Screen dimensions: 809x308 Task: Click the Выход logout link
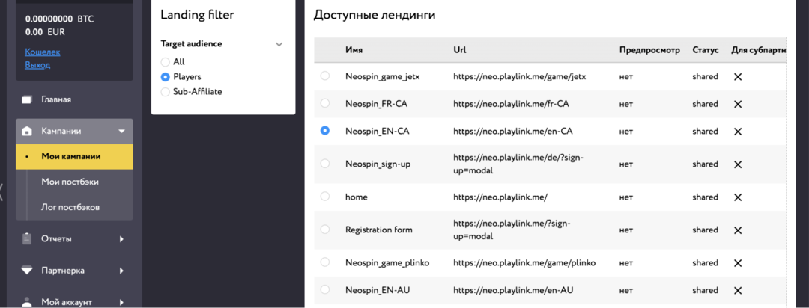coord(37,65)
